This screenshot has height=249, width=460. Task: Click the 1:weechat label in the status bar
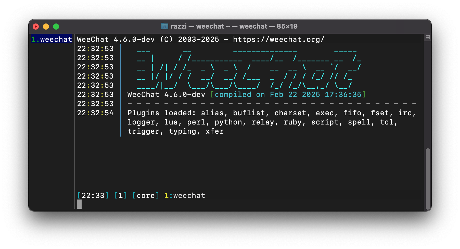pyautogui.click(x=185, y=195)
